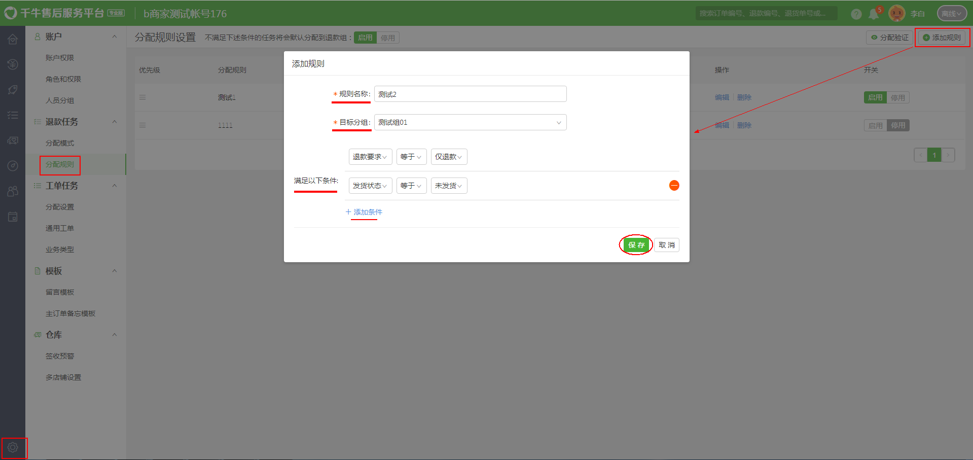Open the notifications bell with badge 5
This screenshot has height=460, width=973.
(x=874, y=14)
